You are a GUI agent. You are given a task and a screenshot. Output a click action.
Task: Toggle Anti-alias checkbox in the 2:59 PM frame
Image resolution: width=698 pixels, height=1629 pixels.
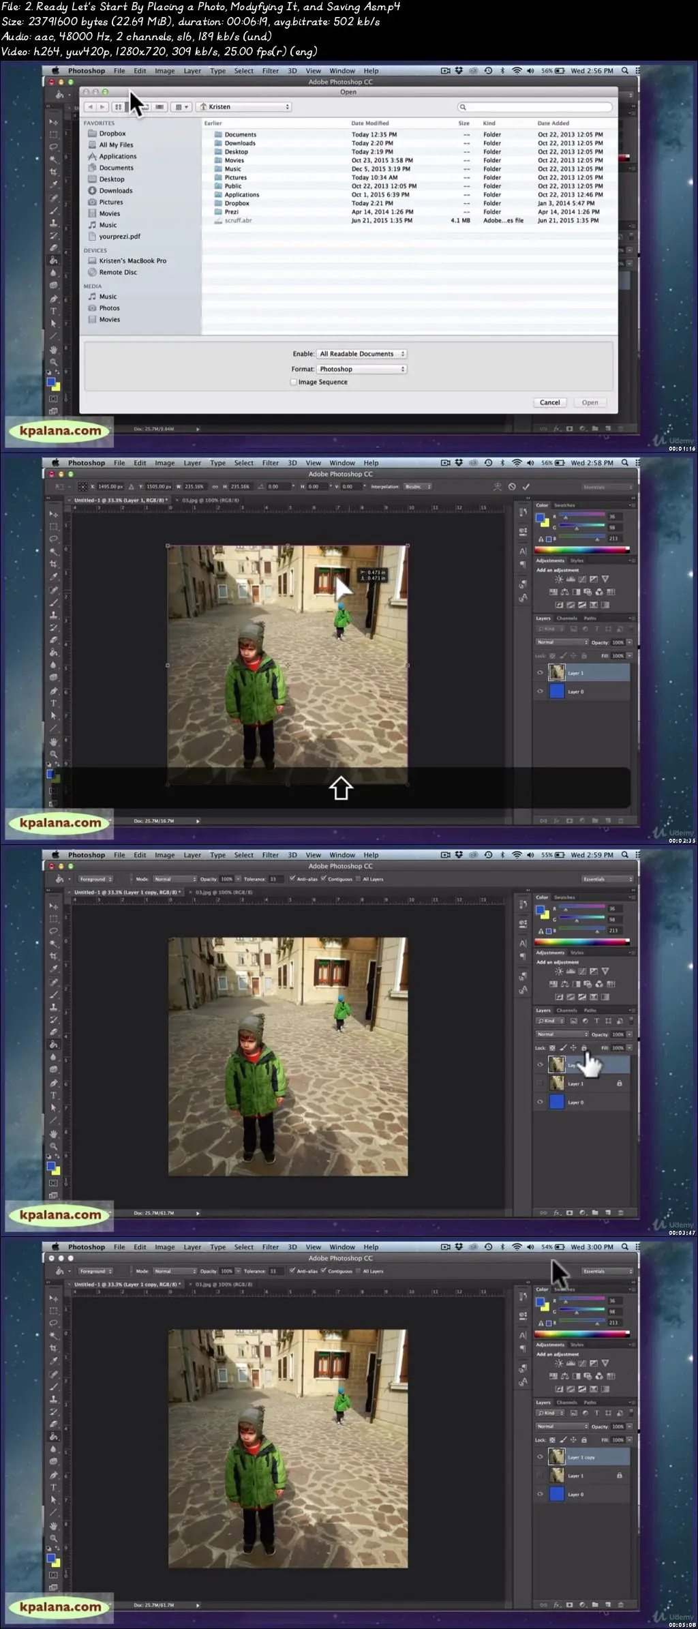(x=292, y=879)
